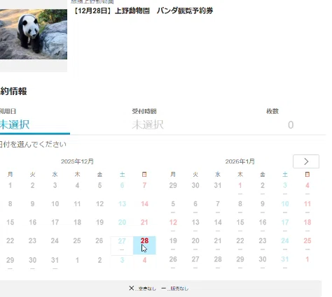
Task: Click December 13 in the 2025年12月 calendar
Action: (x=122, y=204)
